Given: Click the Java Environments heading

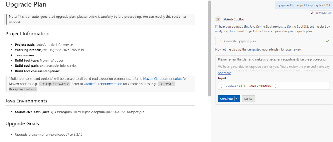Looking at the screenshot, I should tap(26, 101).
